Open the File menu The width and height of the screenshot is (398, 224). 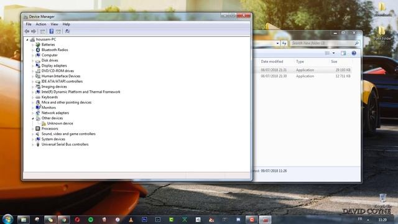pyautogui.click(x=29, y=24)
